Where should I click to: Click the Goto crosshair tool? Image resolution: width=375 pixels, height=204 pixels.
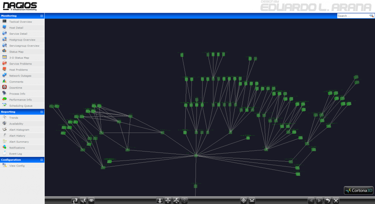pyautogui.click(x=244, y=201)
